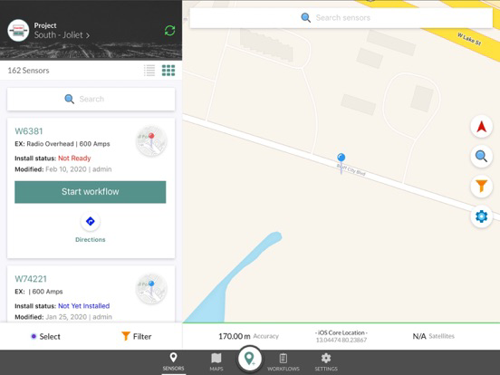Open the Filter option in sensor panel
The width and height of the screenshot is (500, 375).
tap(137, 336)
